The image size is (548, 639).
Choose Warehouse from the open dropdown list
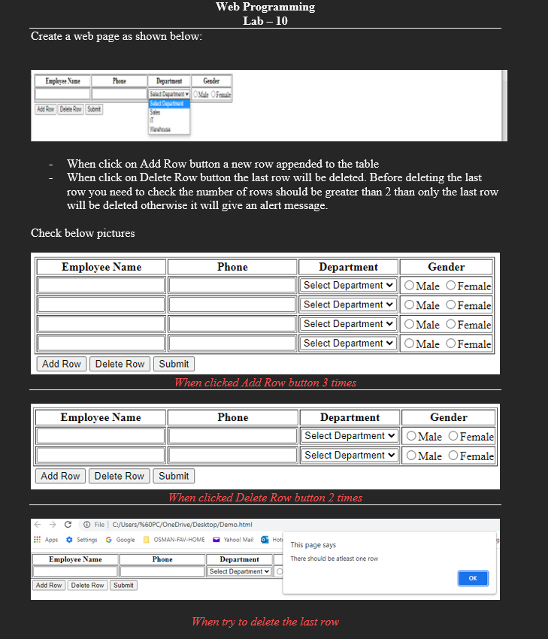coord(169,129)
